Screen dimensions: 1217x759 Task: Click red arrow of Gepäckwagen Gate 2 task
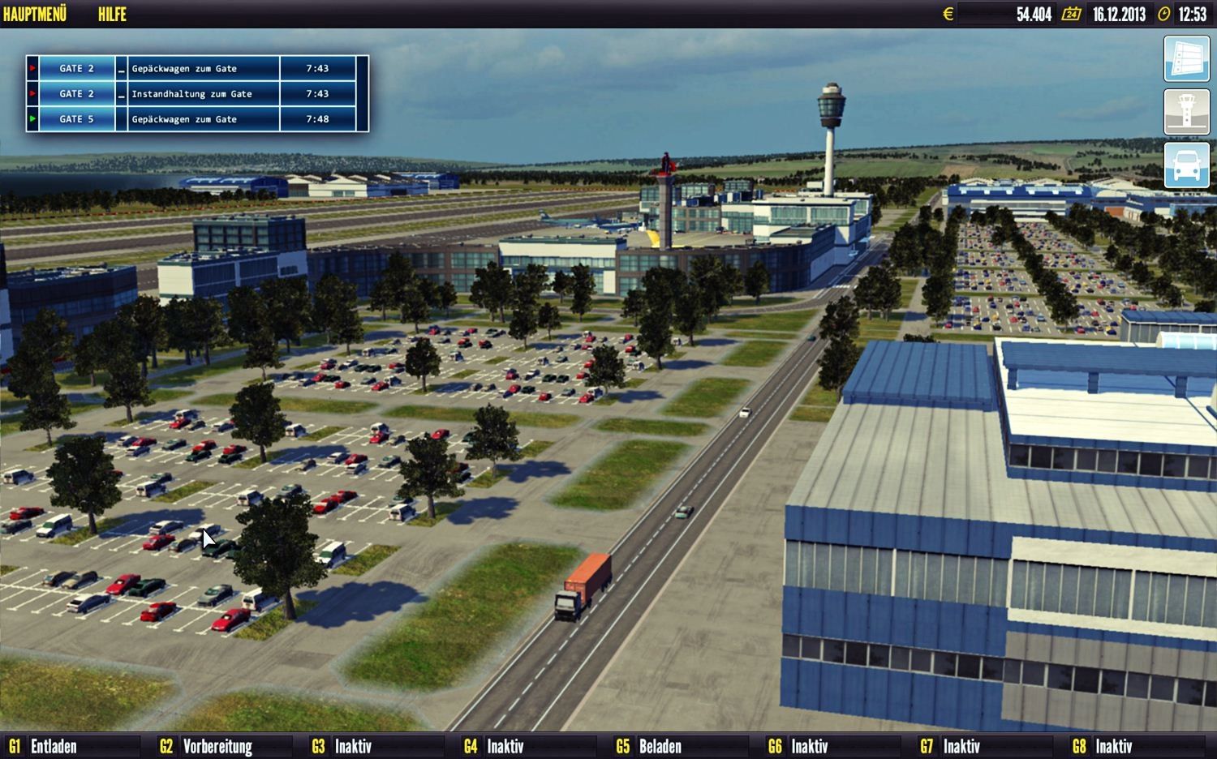click(32, 68)
